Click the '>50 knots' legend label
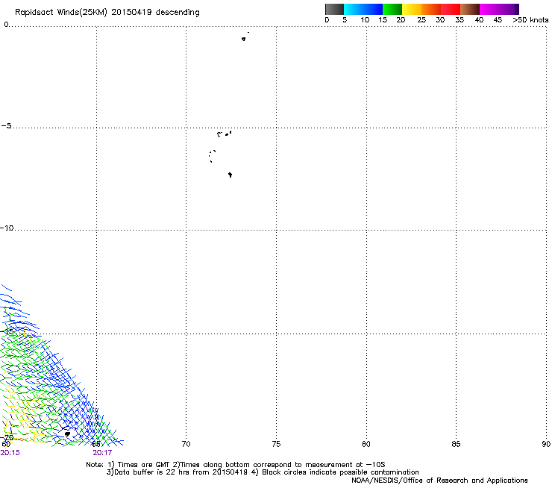 click(530, 20)
